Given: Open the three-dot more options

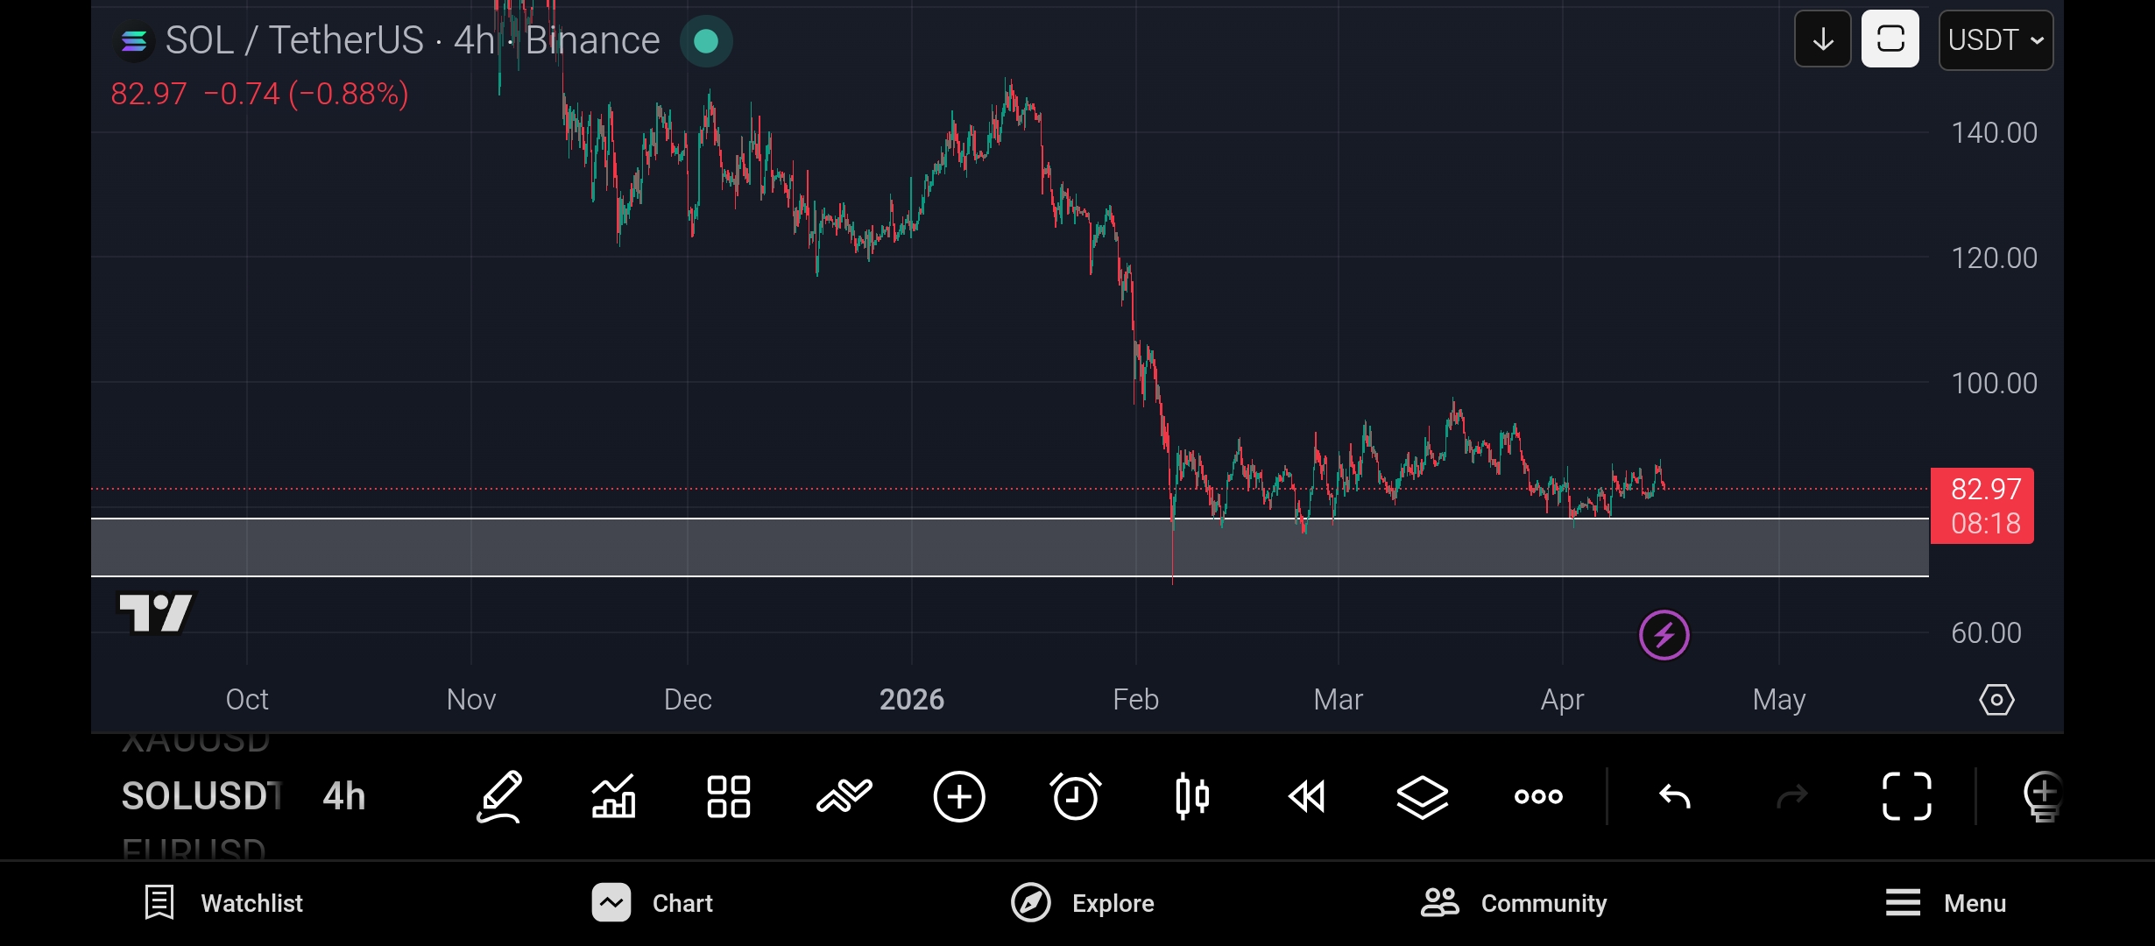Looking at the screenshot, I should pos(1538,797).
